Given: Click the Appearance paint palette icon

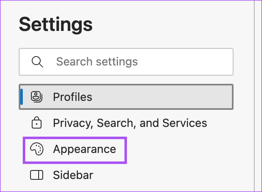Looking at the screenshot, I should tap(37, 149).
